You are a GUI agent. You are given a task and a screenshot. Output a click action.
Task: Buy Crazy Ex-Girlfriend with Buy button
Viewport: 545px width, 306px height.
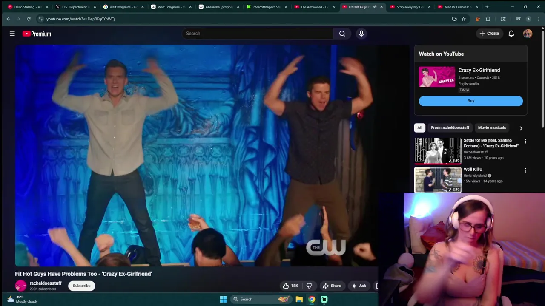[x=471, y=101]
